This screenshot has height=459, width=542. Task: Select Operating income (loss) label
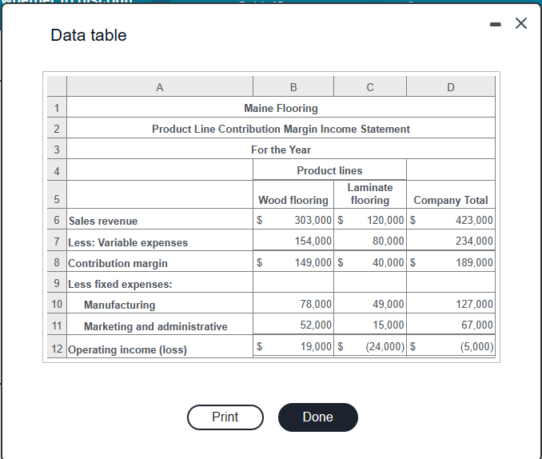(x=127, y=349)
